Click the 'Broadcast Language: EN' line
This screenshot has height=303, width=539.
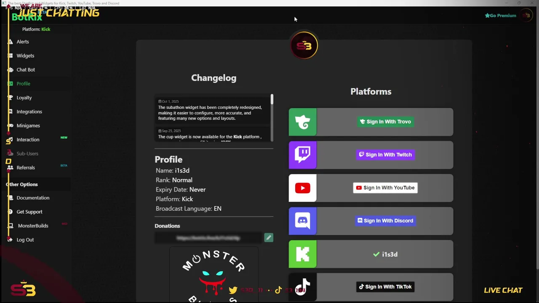pos(189,209)
